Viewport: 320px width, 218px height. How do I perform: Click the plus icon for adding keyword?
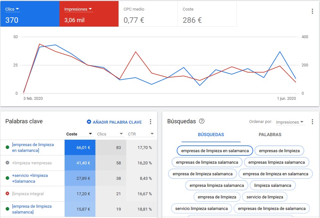click(89, 122)
